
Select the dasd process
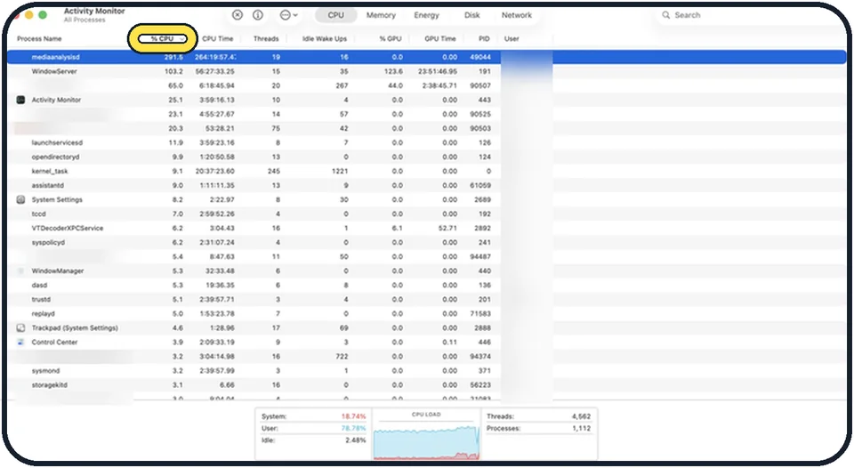click(x=426, y=285)
